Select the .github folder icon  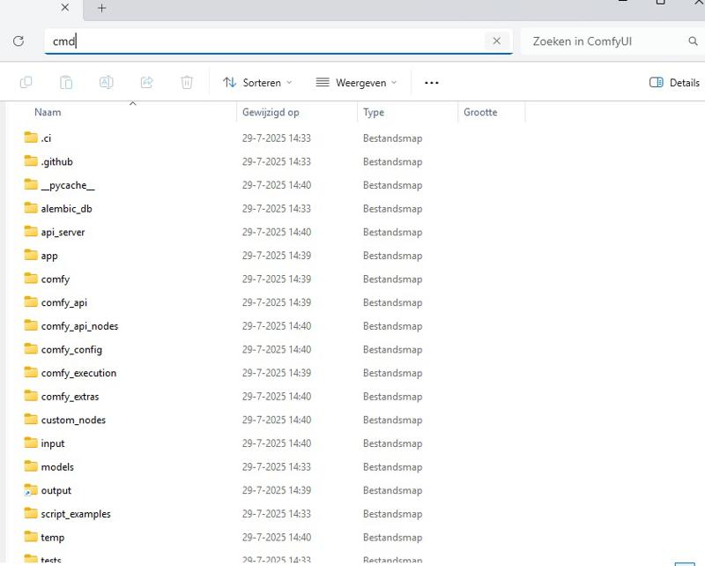point(31,160)
